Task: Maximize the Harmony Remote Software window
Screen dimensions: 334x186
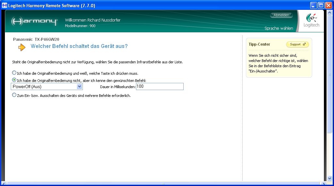Action: click(x=321, y=6)
